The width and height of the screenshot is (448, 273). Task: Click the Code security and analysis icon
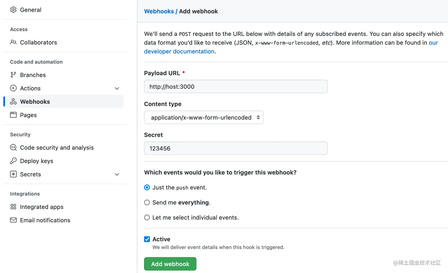click(13, 147)
